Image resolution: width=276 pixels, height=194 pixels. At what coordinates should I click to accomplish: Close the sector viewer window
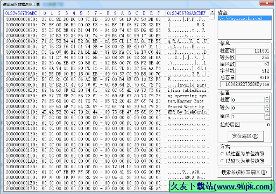pos(267,3)
